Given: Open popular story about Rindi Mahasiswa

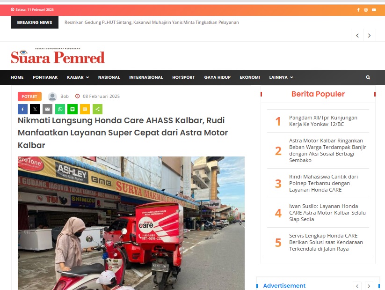Looking at the screenshot, I should point(323,183).
